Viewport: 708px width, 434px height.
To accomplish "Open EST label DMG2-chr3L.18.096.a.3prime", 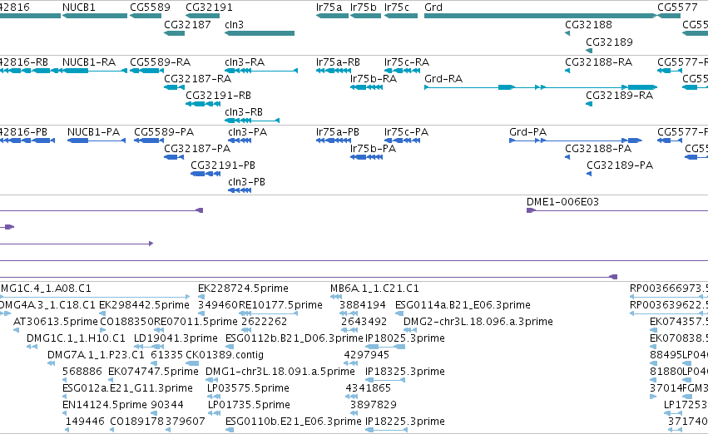I will 478,321.
